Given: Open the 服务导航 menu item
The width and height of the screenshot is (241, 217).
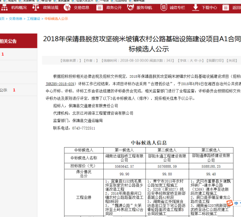Looking at the screenshot, I should (x=144, y=7).
